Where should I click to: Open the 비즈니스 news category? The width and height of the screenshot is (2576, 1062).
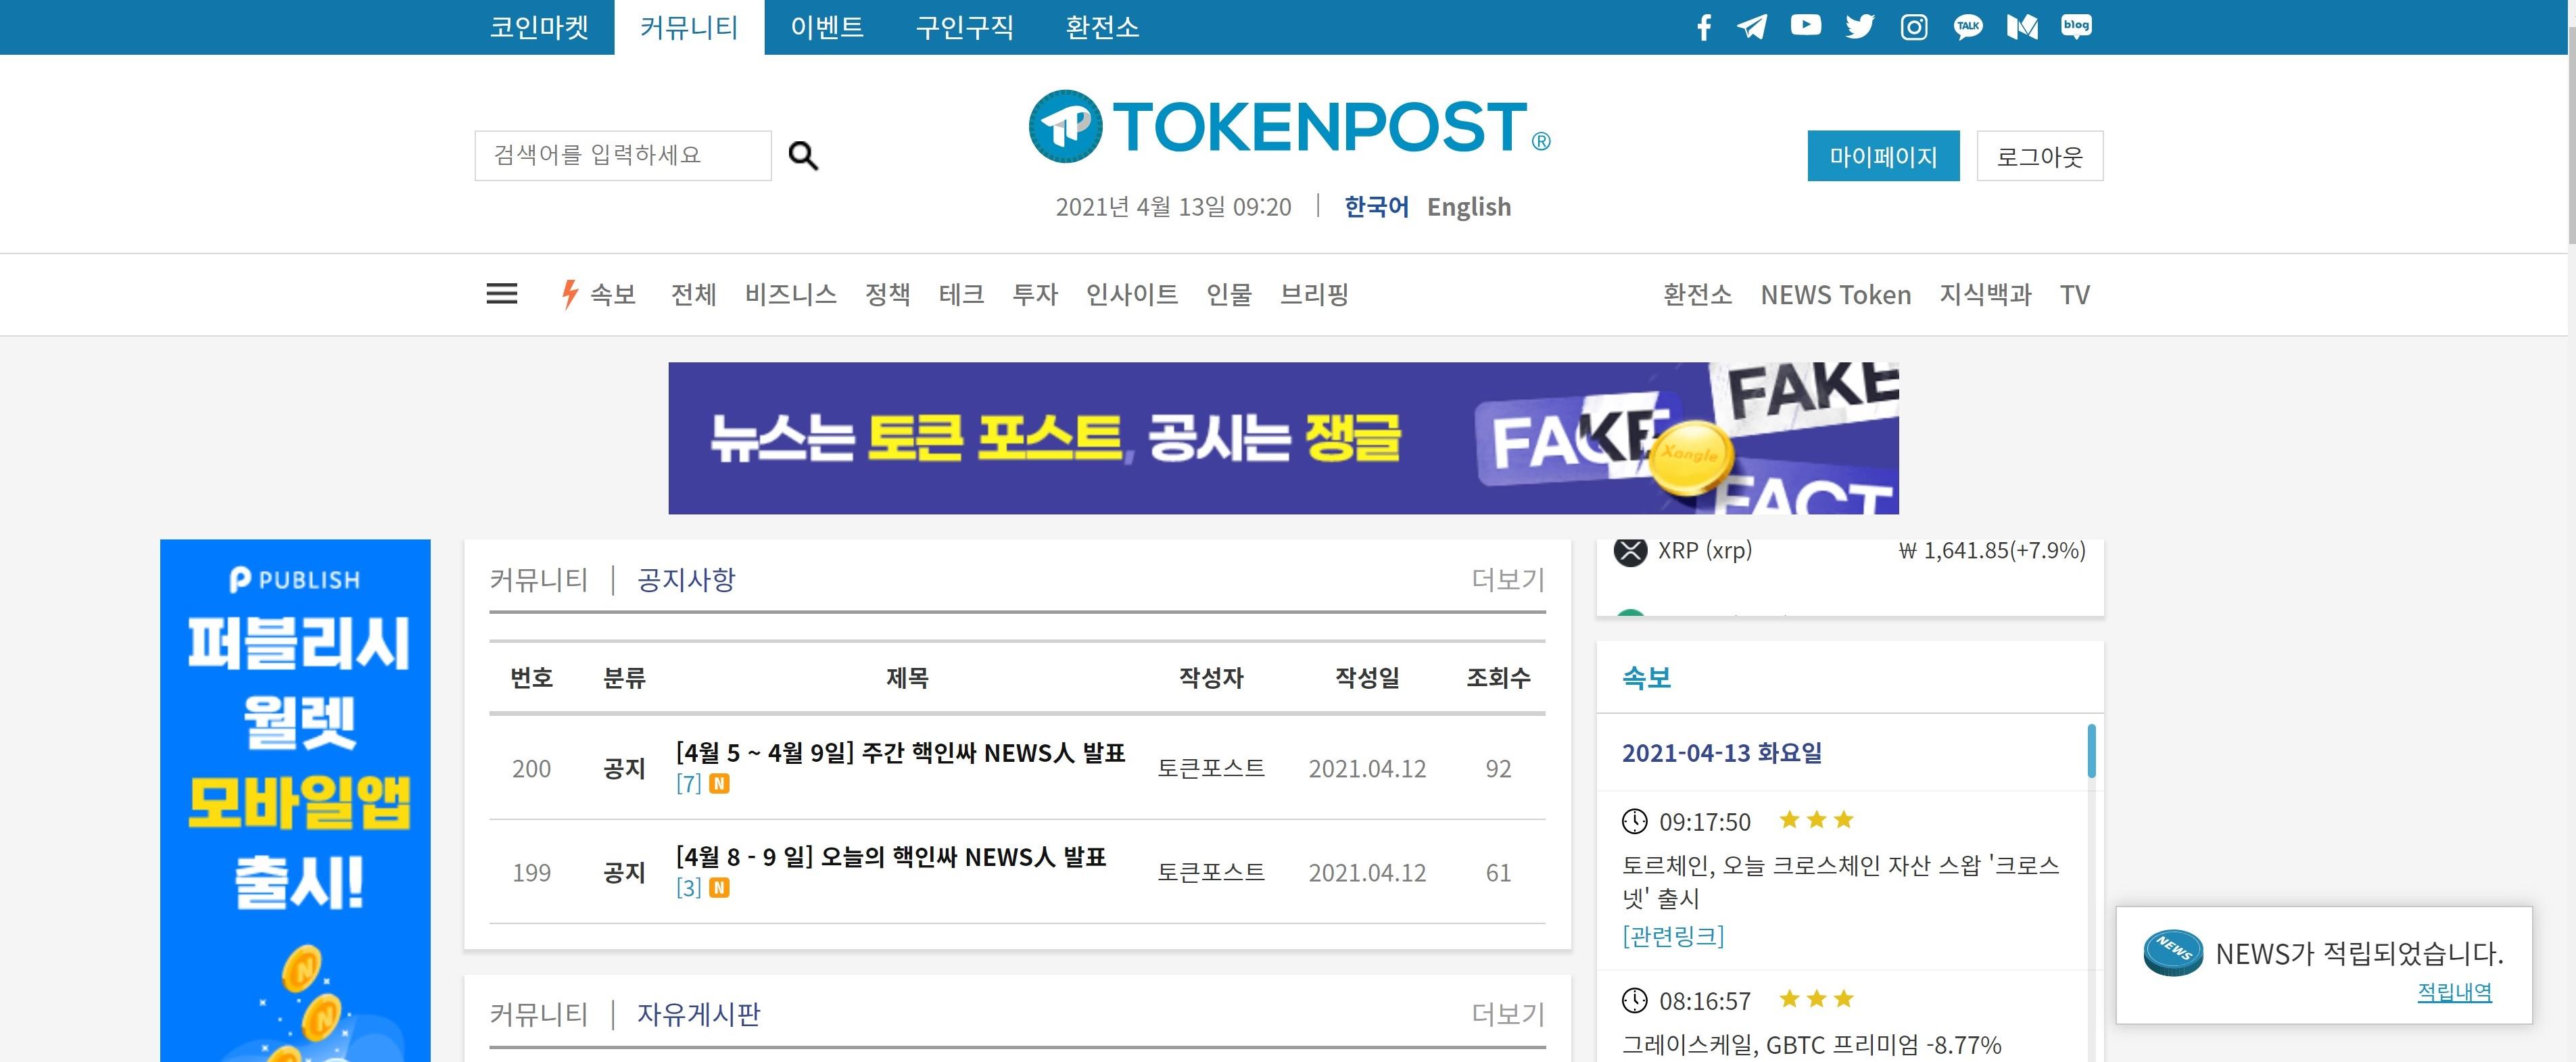[x=790, y=294]
